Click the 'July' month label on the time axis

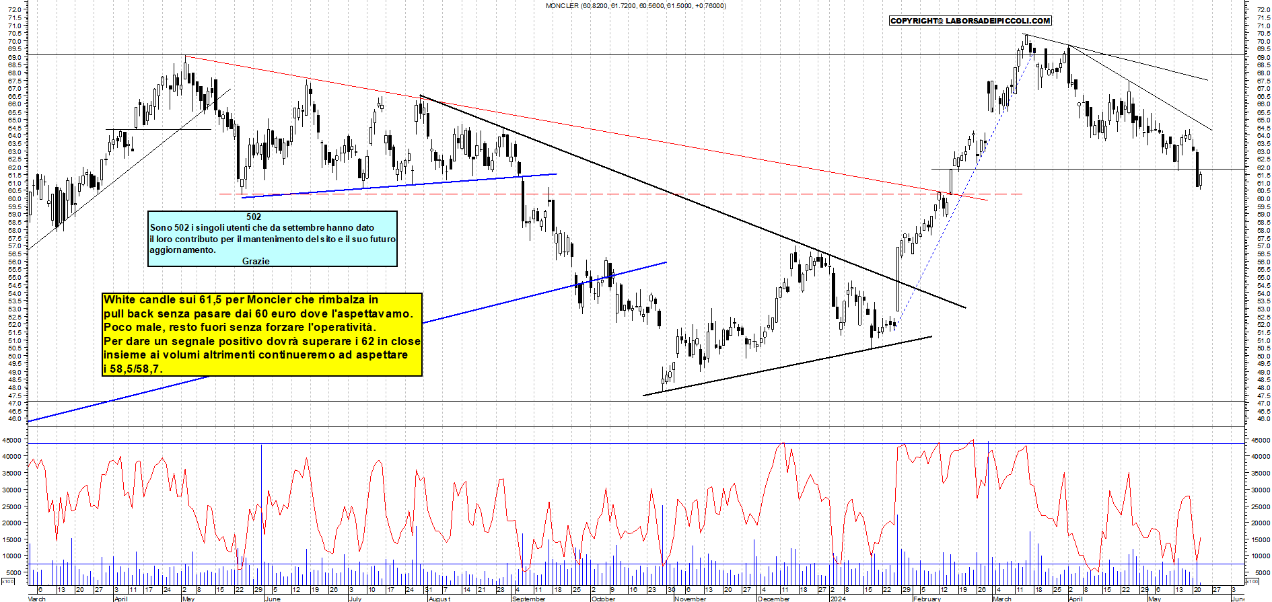coord(355,599)
